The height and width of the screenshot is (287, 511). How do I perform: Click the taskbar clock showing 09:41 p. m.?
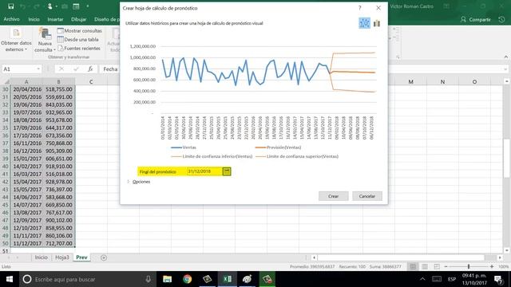click(x=474, y=279)
